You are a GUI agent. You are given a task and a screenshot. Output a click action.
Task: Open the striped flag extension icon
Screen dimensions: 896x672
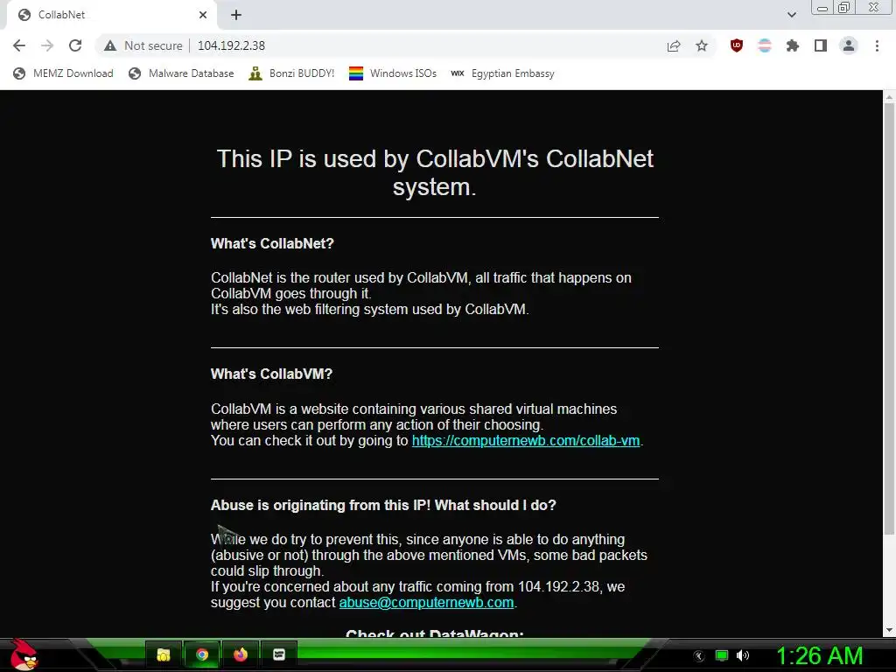click(x=765, y=45)
